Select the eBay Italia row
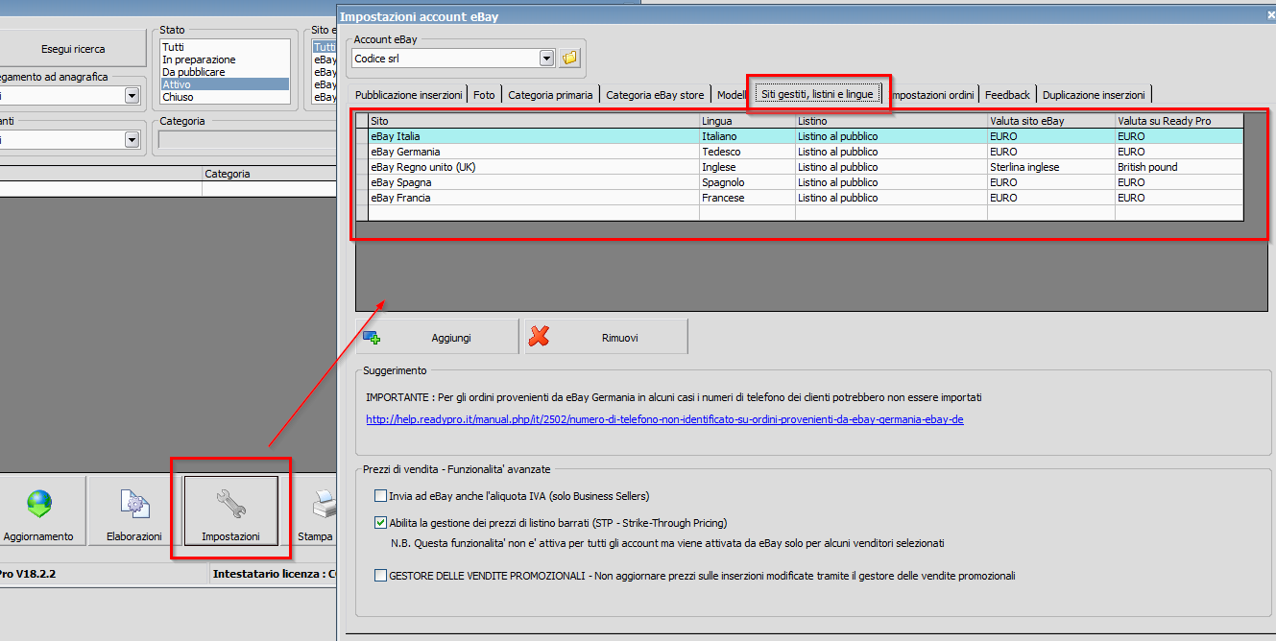This screenshot has width=1276, height=641. pos(800,136)
